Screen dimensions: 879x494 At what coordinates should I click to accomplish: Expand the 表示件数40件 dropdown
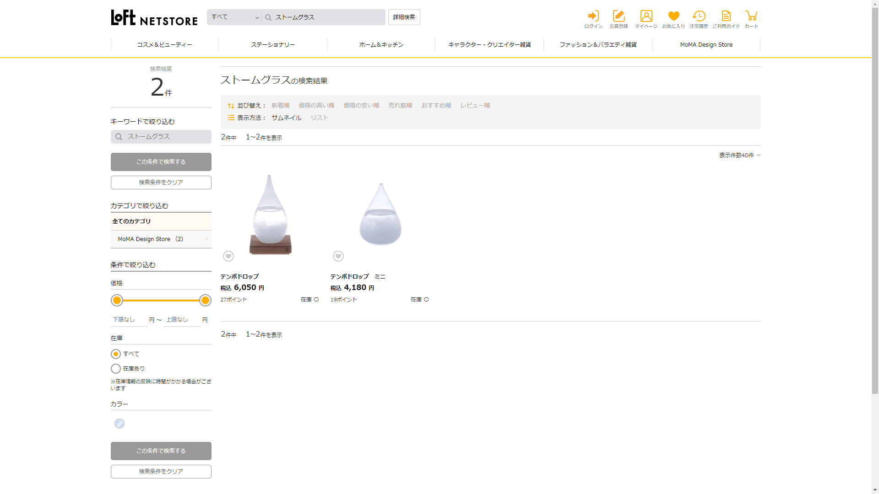coord(739,156)
